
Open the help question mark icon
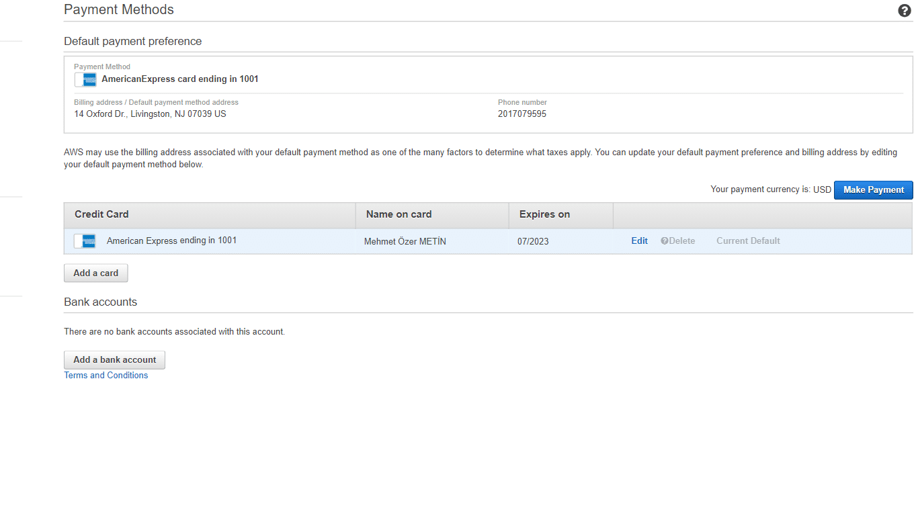click(904, 11)
